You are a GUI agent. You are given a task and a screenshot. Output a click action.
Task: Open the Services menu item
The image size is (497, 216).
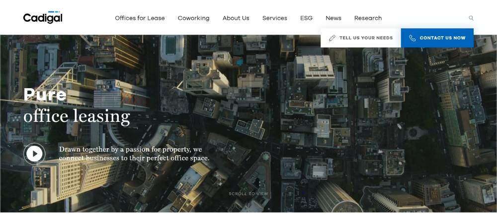(274, 18)
